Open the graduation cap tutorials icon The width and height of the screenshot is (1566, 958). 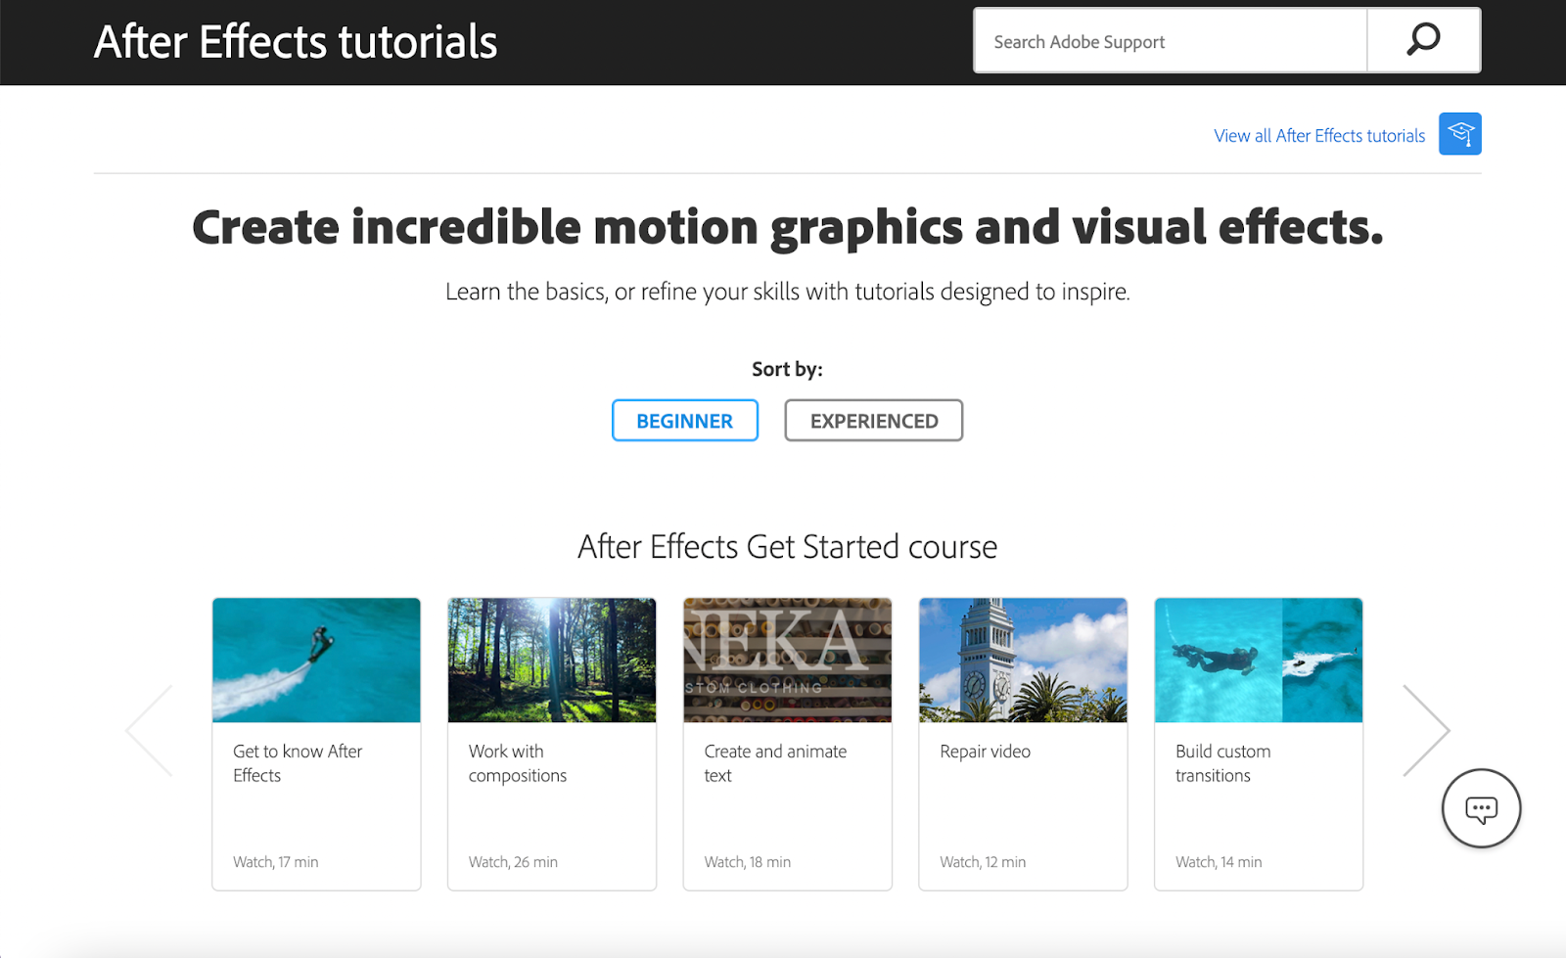(1459, 134)
